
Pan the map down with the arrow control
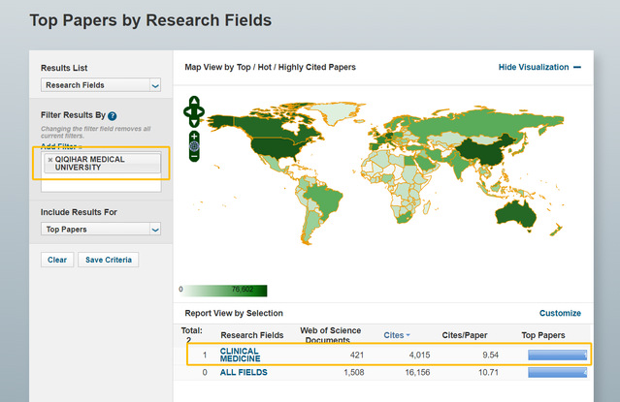[x=194, y=121]
